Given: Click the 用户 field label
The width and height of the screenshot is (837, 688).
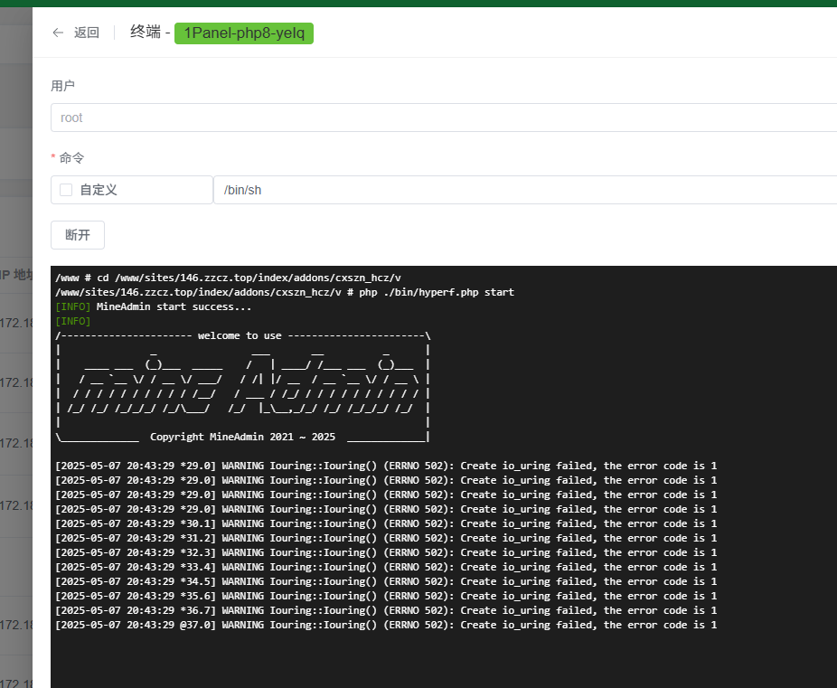Looking at the screenshot, I should click(62, 86).
